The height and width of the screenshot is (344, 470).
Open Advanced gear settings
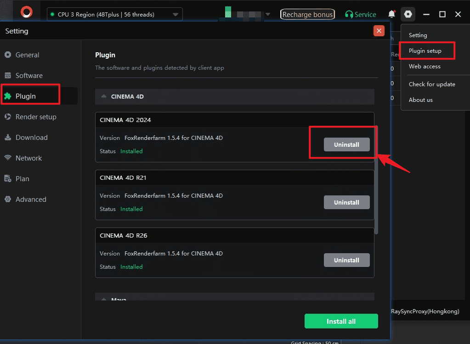coord(31,200)
